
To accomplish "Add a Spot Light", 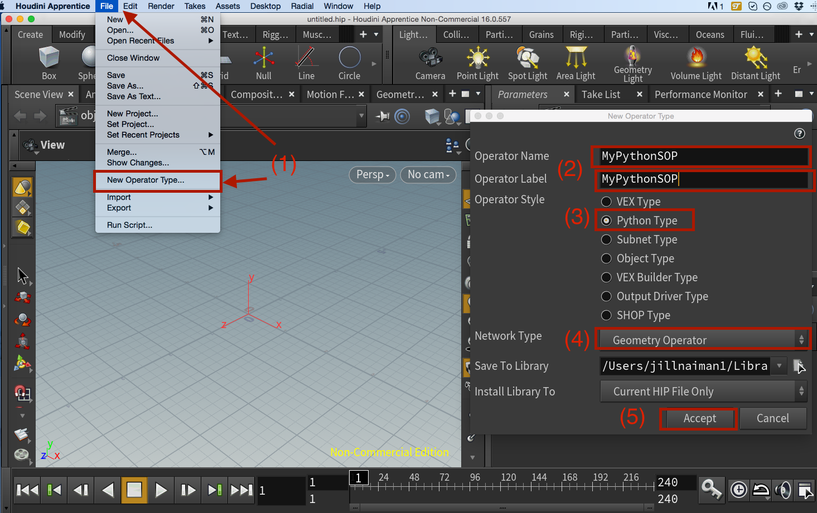I will (x=528, y=63).
